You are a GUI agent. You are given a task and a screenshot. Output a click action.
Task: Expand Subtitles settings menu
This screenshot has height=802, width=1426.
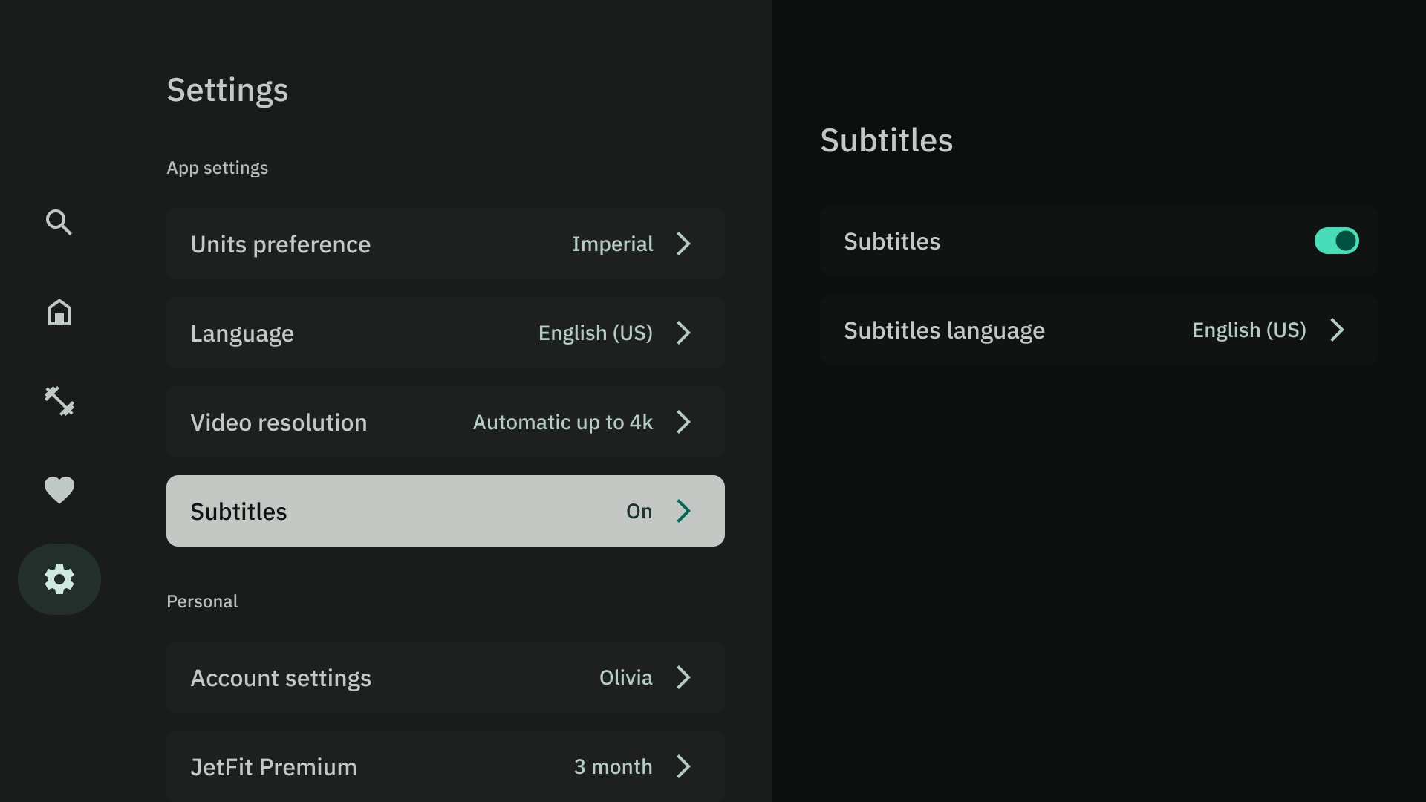click(445, 510)
